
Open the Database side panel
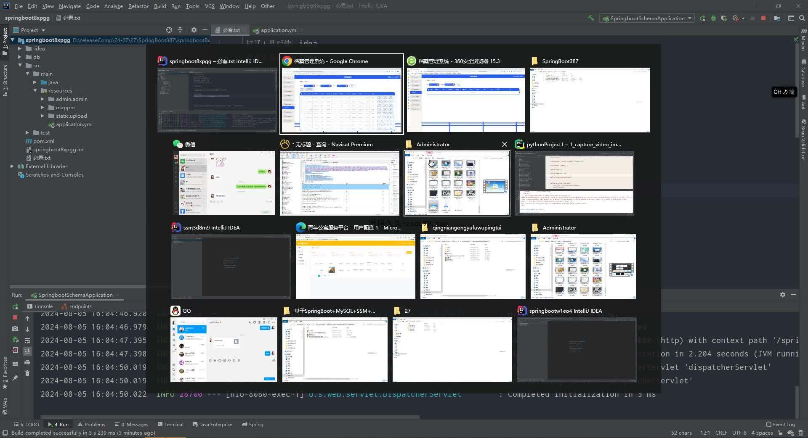click(x=803, y=73)
